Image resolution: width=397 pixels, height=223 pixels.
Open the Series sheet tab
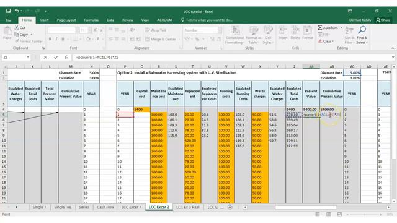pyautogui.click(x=84, y=207)
